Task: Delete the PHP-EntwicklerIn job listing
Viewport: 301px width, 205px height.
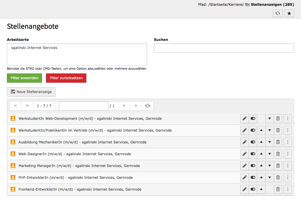Action: 278,177
